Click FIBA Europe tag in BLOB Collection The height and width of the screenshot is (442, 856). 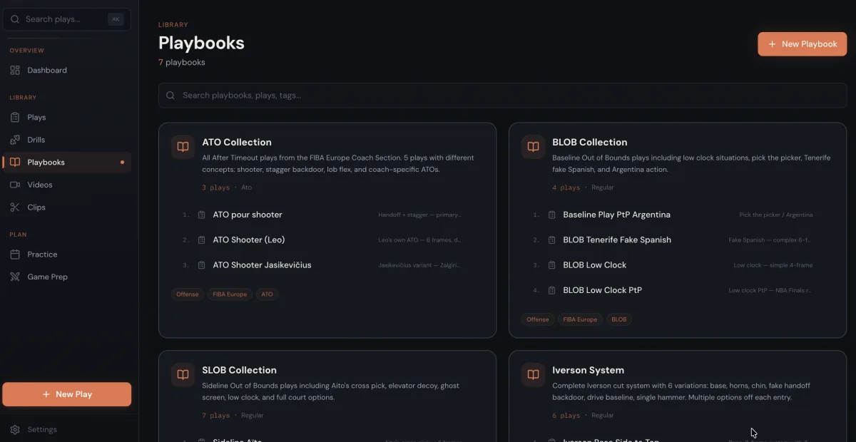(580, 319)
